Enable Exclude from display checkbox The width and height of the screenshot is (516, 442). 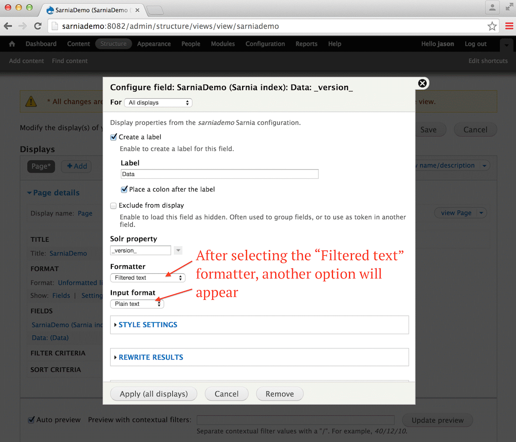tap(114, 206)
